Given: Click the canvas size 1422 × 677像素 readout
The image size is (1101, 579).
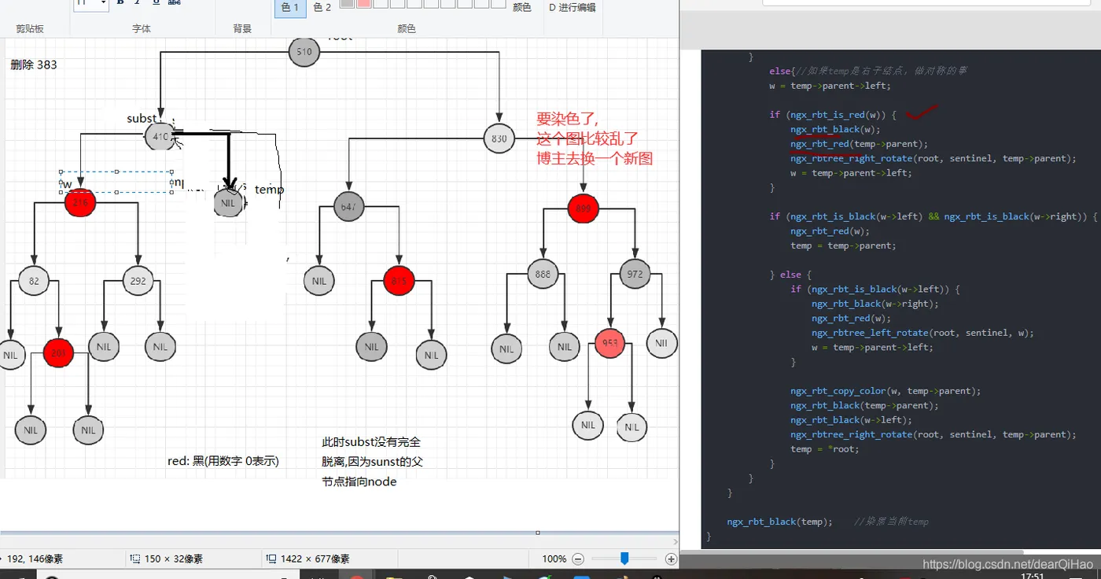Looking at the screenshot, I should pyautogui.click(x=307, y=559).
